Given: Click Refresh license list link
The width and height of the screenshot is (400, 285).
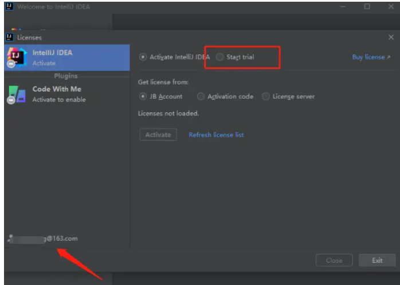Looking at the screenshot, I should pyautogui.click(x=216, y=135).
